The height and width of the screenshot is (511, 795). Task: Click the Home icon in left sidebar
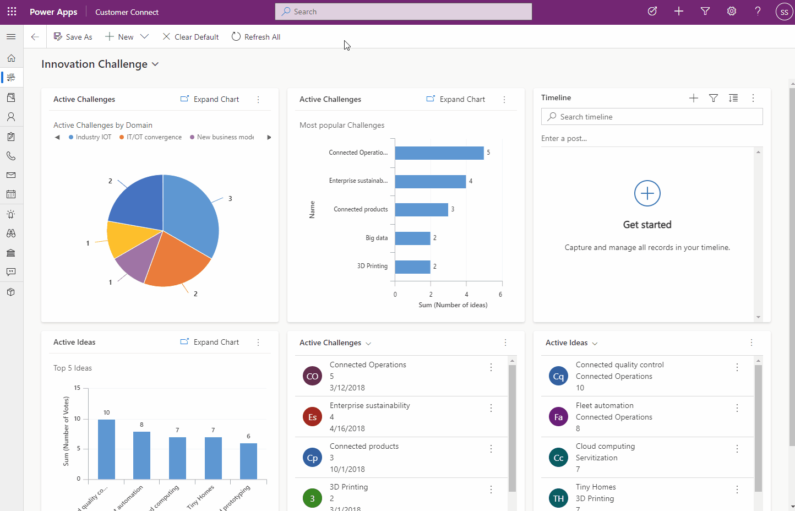pos(11,58)
